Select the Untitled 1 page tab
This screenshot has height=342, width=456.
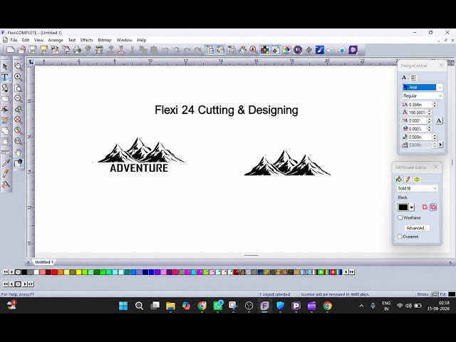point(44,262)
